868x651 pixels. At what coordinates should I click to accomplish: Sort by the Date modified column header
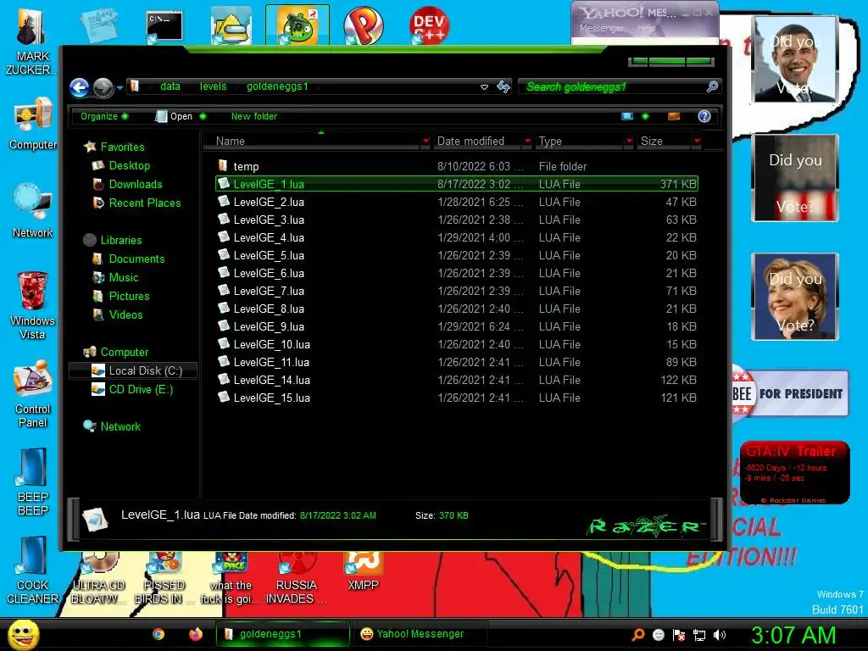[x=477, y=142]
